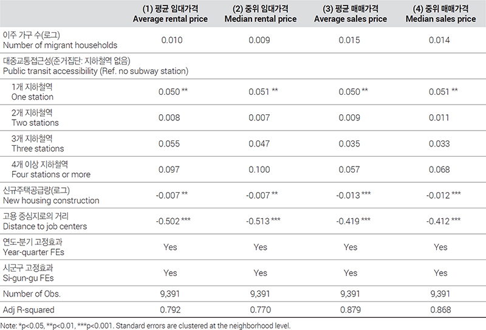Select the Median rental price header
This screenshot has width=486, height=330.
[x=261, y=13]
